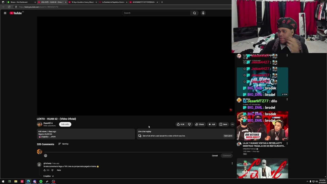Open Discord from the taskbar
This screenshot has height=184, width=327.
(35, 181)
